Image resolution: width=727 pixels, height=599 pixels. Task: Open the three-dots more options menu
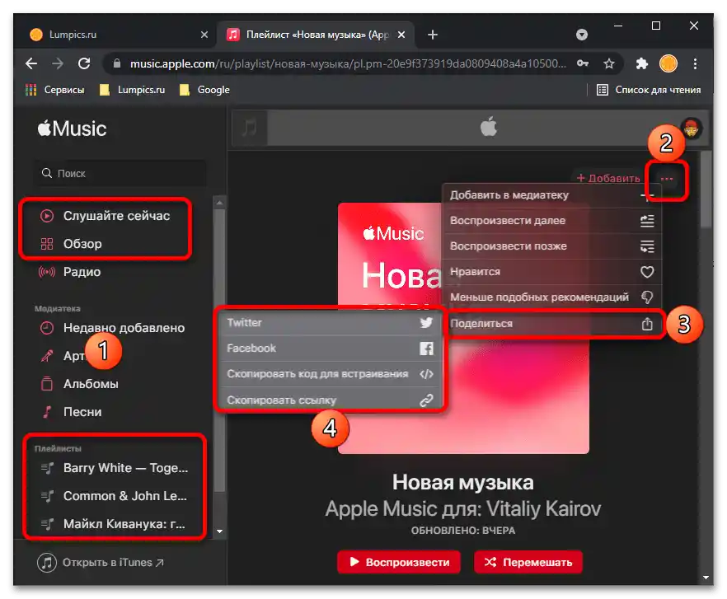click(666, 179)
